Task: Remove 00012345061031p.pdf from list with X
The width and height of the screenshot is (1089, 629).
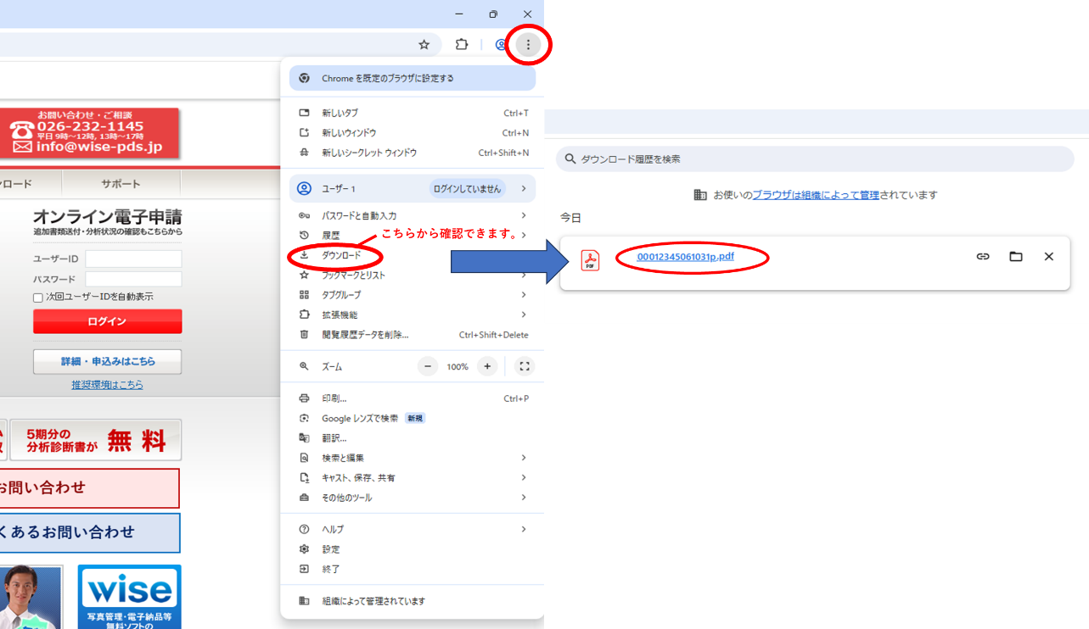Action: (x=1049, y=256)
